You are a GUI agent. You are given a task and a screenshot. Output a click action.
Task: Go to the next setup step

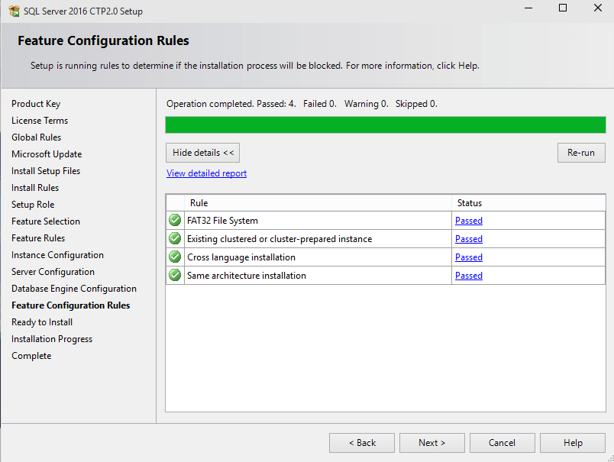(x=432, y=443)
